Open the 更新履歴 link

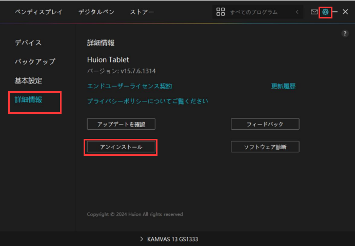pos(283,86)
